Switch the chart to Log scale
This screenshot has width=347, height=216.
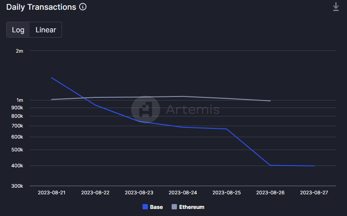[18, 30]
